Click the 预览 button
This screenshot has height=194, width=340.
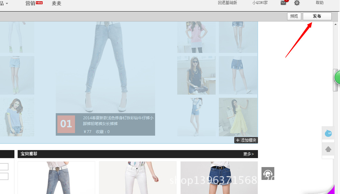coord(294,16)
